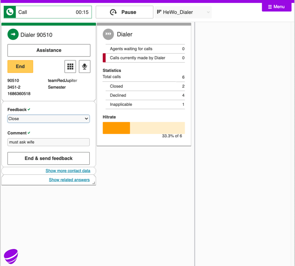Click the Comment field with 'must ask wife'
The width and height of the screenshot is (295, 266).
49,142
